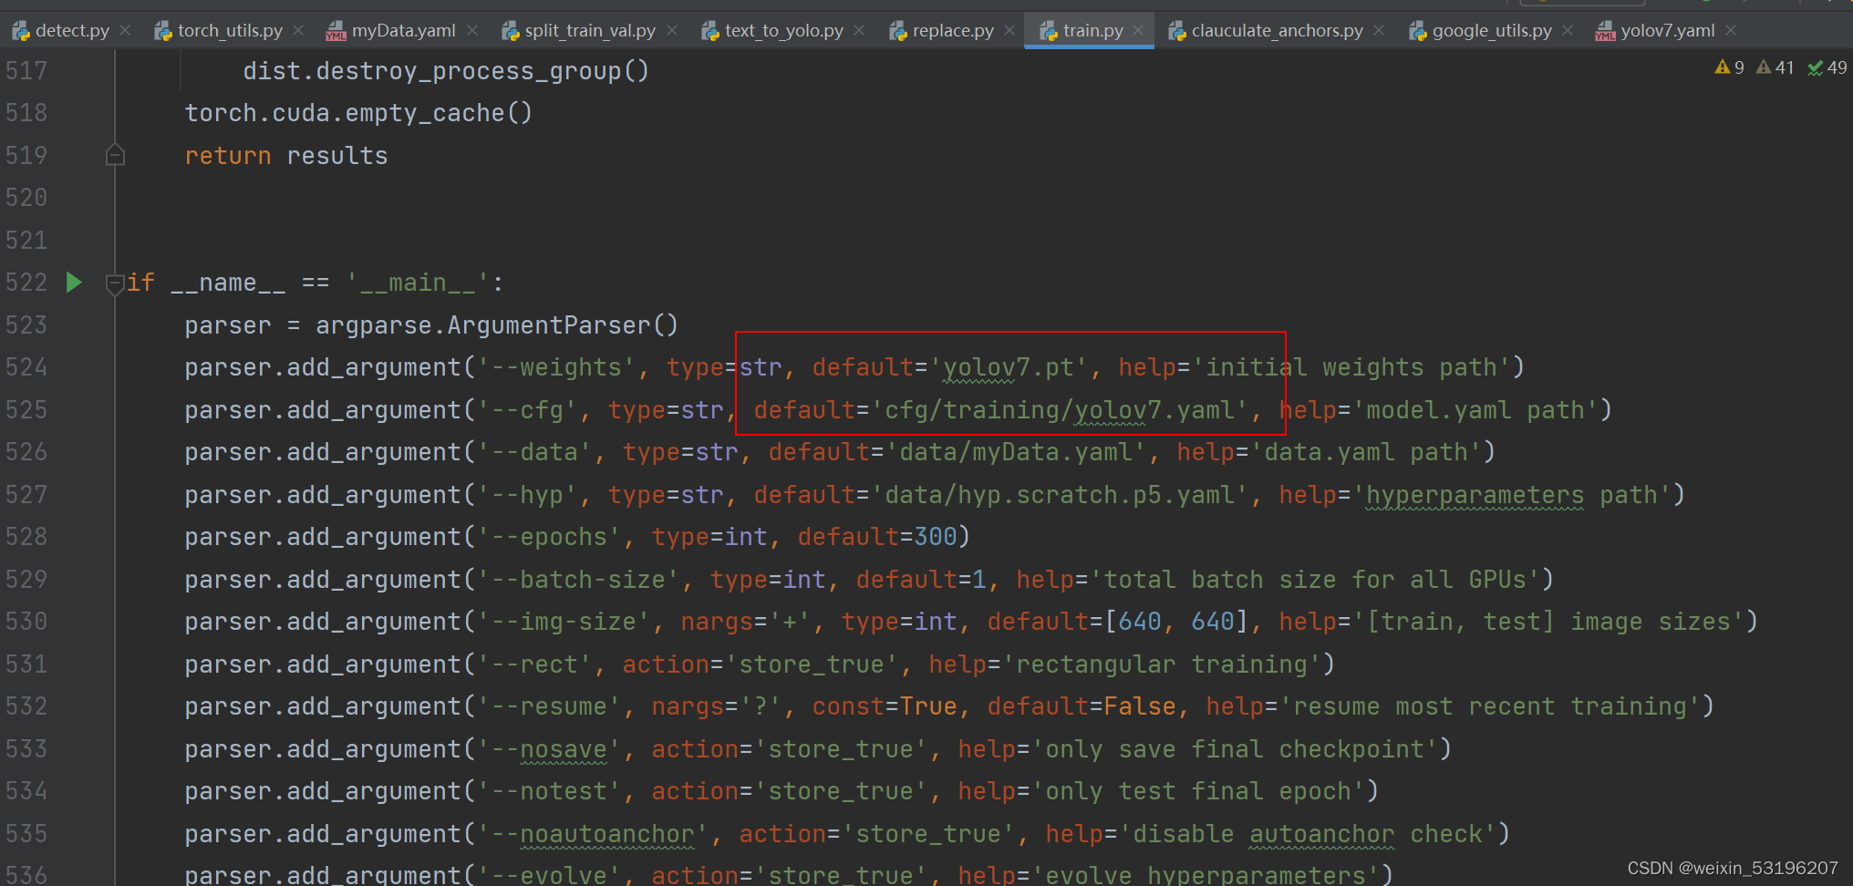Screen dimensions: 1853x886
Task: Switch to google_utils.py tab
Action: click(1480, 30)
